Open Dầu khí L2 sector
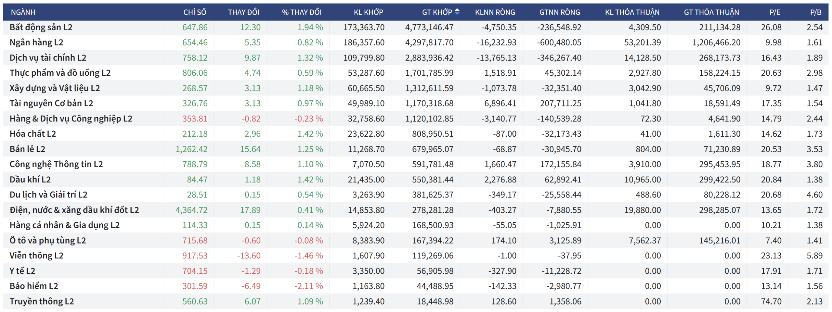This screenshot has width=832, height=312. (30, 180)
